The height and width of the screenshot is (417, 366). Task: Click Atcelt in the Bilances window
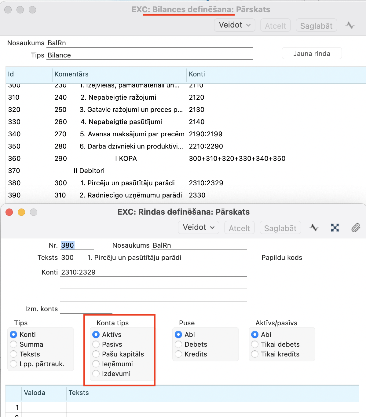tap(275, 26)
